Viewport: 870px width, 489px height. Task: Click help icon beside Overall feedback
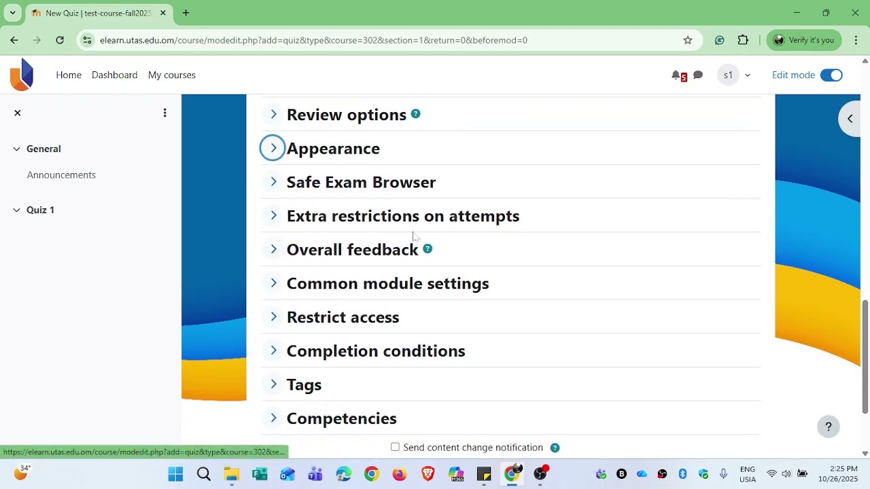(428, 249)
